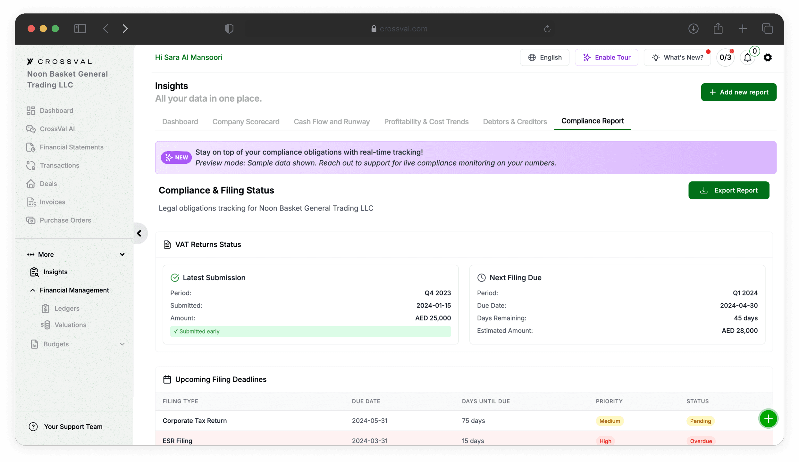Click Noon Basket General Trading LLC name
Screen dimensions: 799x462
[67, 79]
